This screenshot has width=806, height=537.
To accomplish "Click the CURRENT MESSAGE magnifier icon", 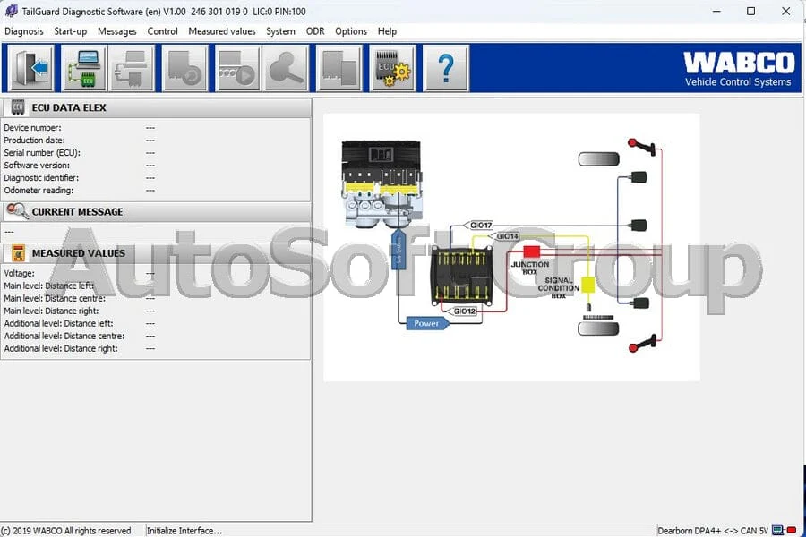I will coord(18,211).
